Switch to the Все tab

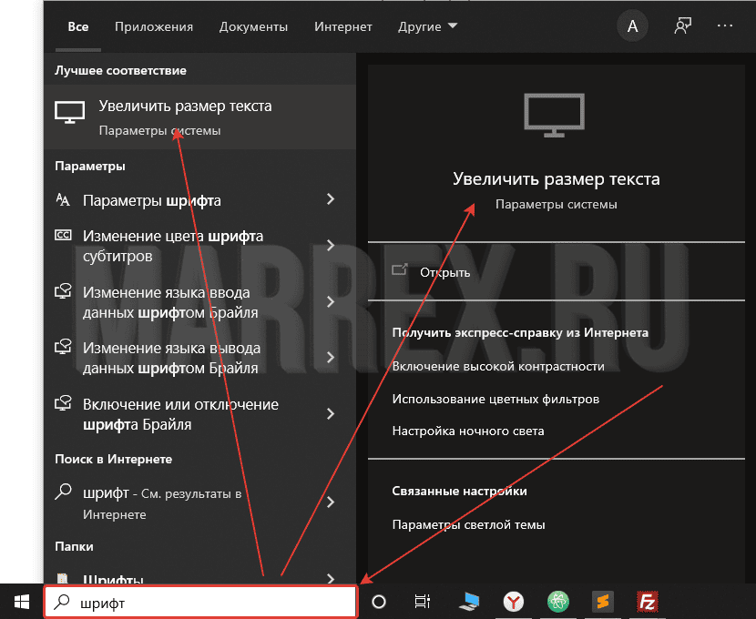pyautogui.click(x=78, y=26)
